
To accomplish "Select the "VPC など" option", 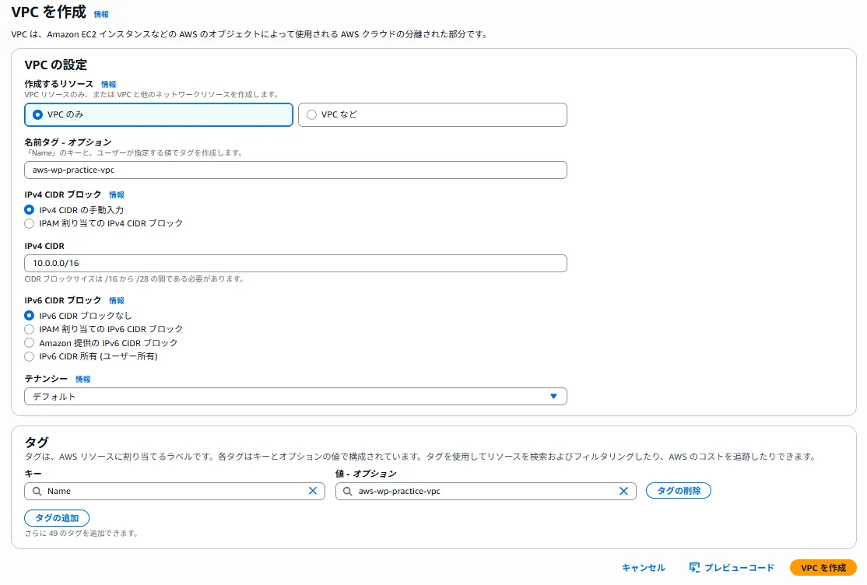I will [311, 114].
